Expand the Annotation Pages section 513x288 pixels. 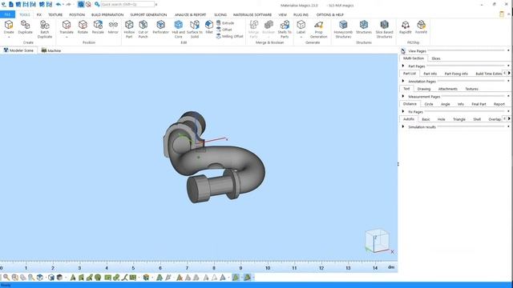click(402, 81)
